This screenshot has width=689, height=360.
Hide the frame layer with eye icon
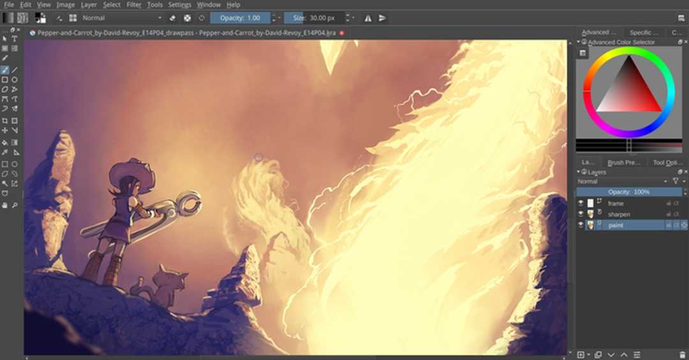[x=581, y=203]
